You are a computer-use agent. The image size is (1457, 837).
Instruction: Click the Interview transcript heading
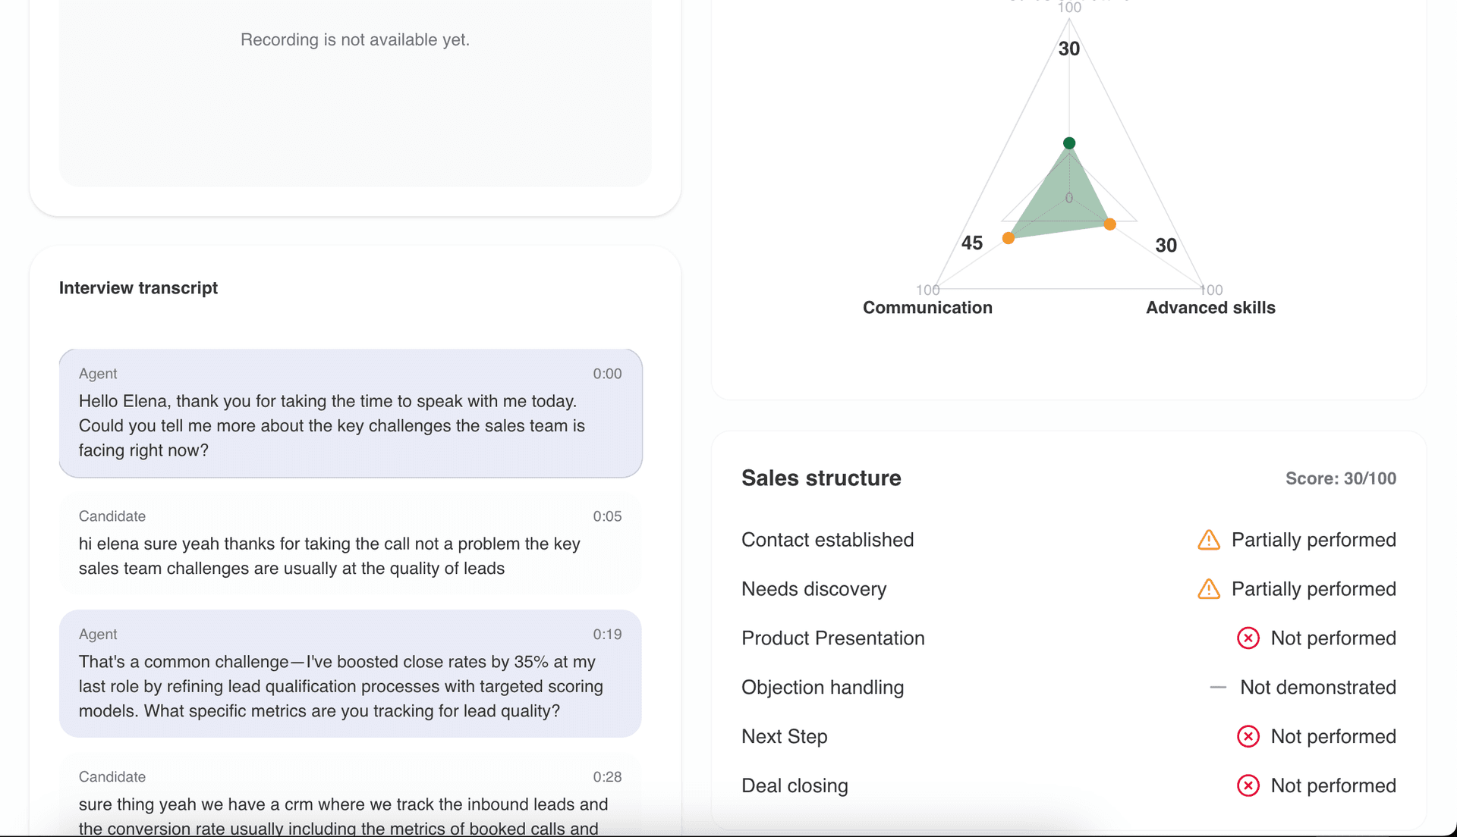[138, 288]
